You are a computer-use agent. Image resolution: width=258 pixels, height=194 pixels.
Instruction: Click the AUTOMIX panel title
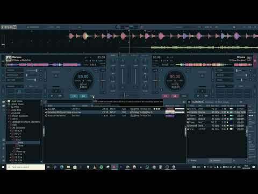[x=198, y=102]
